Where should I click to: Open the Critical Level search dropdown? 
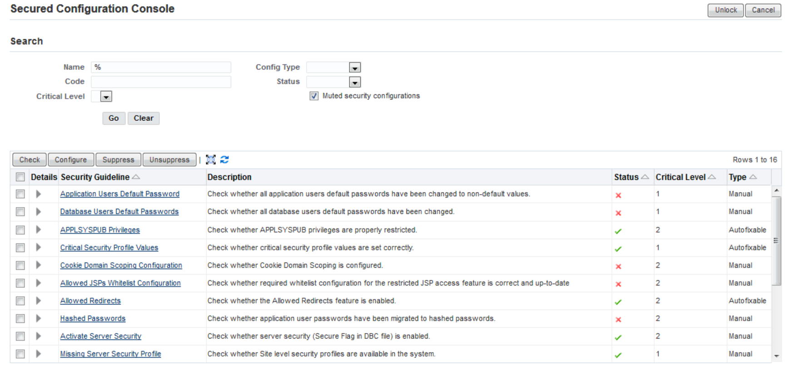tap(106, 97)
